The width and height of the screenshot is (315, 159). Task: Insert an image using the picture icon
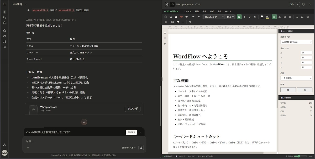coord(178,22)
